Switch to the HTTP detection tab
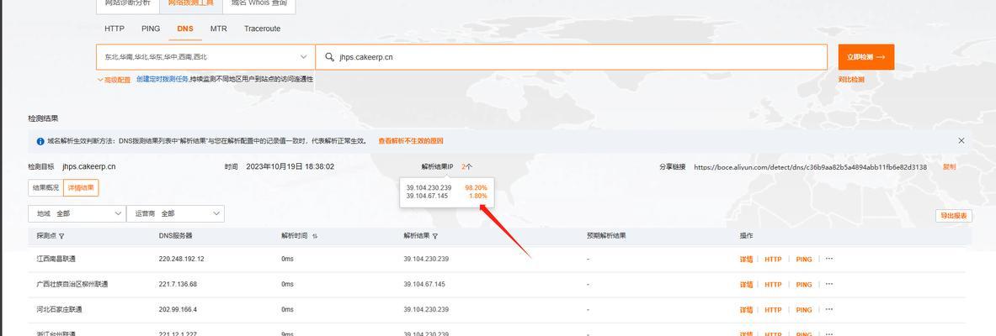Viewport: 996px width, 336px height. 115,29
